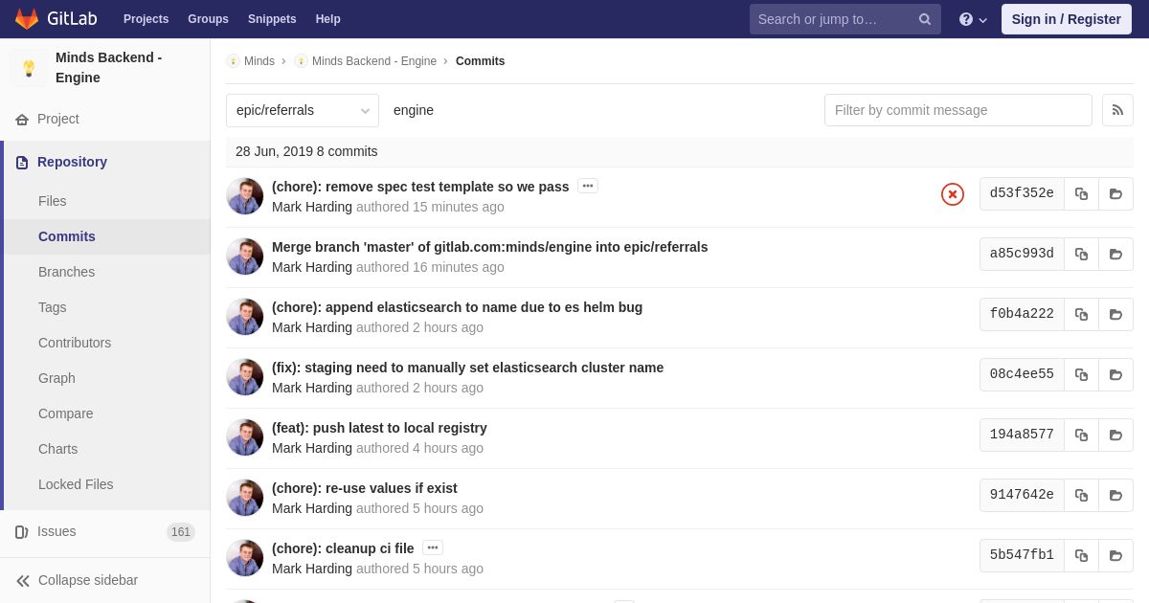
Task: Browse files at commit 08c4ee55
Action: (x=1115, y=374)
